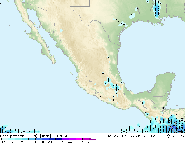This screenshot has height=143, width=185.
Task: Click the 30–35 mm purple legend swatch
Action: 65,139
